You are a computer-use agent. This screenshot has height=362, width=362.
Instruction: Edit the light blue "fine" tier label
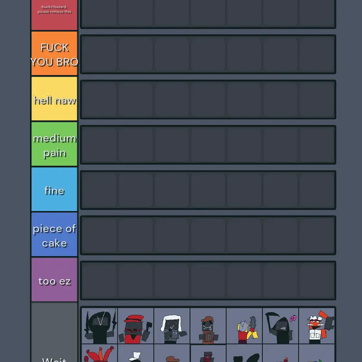(54, 189)
